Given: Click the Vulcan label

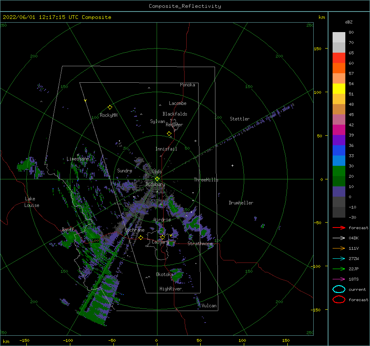Looking at the screenshot, I should coord(209,305).
